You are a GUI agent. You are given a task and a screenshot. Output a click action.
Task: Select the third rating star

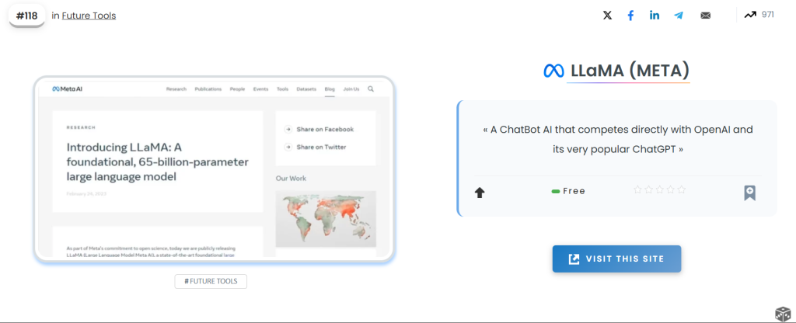coord(660,189)
